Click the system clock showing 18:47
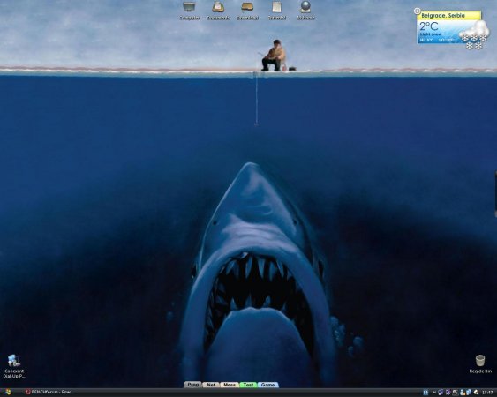This screenshot has width=497, height=397. (487, 393)
